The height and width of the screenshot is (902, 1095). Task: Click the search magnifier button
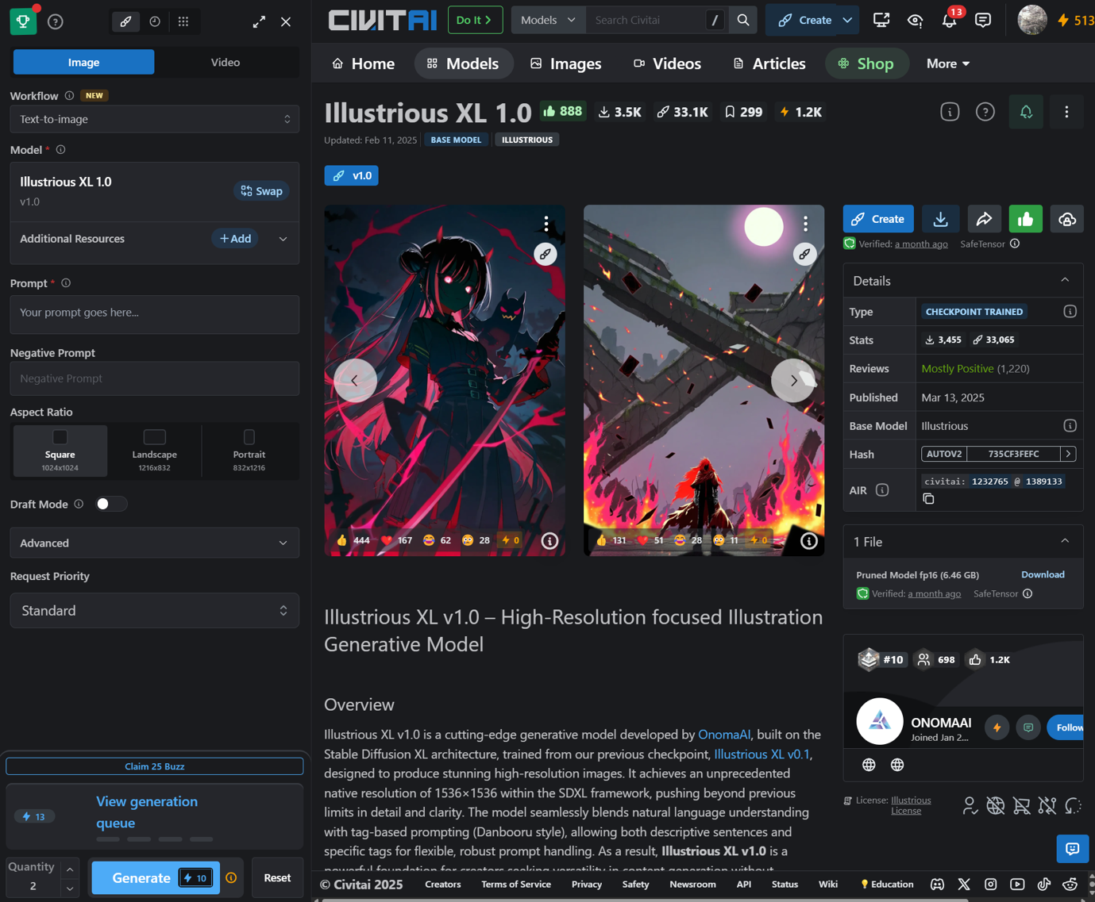click(x=743, y=20)
